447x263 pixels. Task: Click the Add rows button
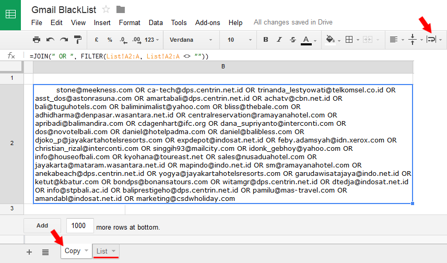tap(42, 225)
